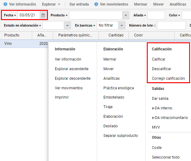191x161 pixels.
Task: Select Separar subproducto menu entry
Action: pos(121,136)
